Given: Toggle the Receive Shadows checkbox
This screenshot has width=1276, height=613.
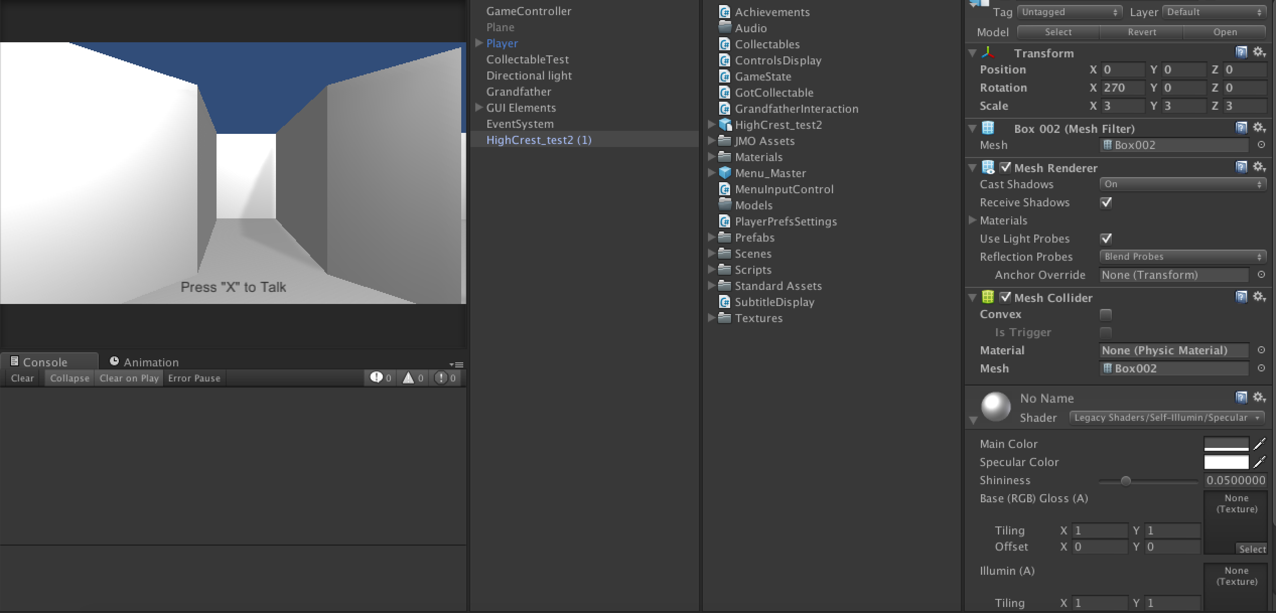Looking at the screenshot, I should point(1106,202).
